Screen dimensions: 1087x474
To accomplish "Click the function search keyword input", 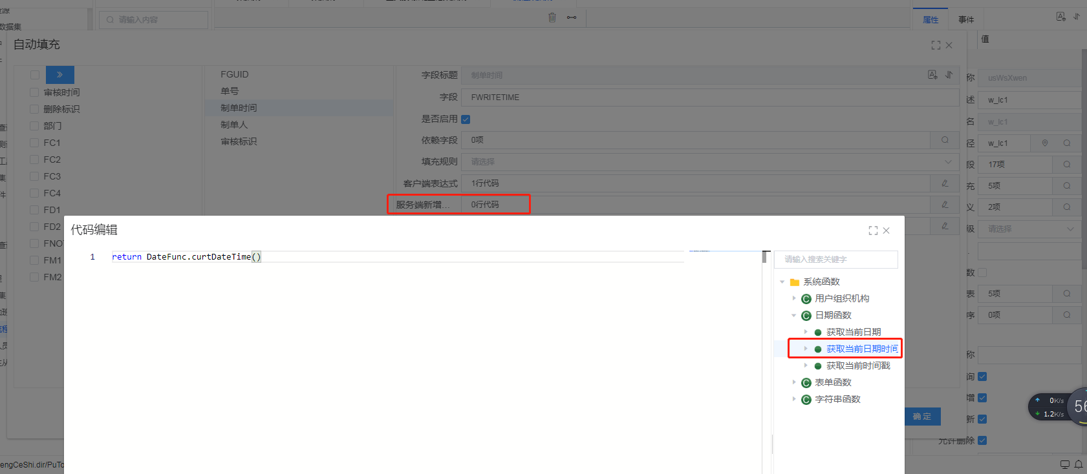I will [x=835, y=260].
